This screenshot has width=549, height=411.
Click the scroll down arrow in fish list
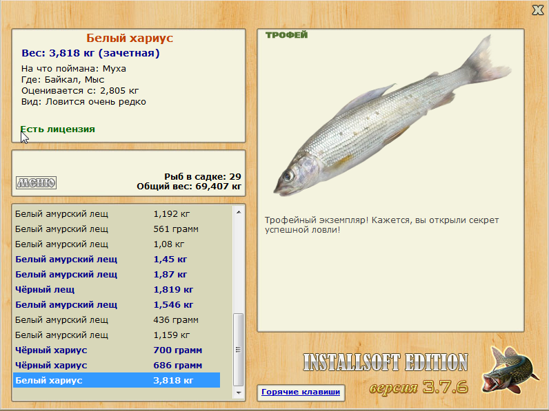(239, 393)
